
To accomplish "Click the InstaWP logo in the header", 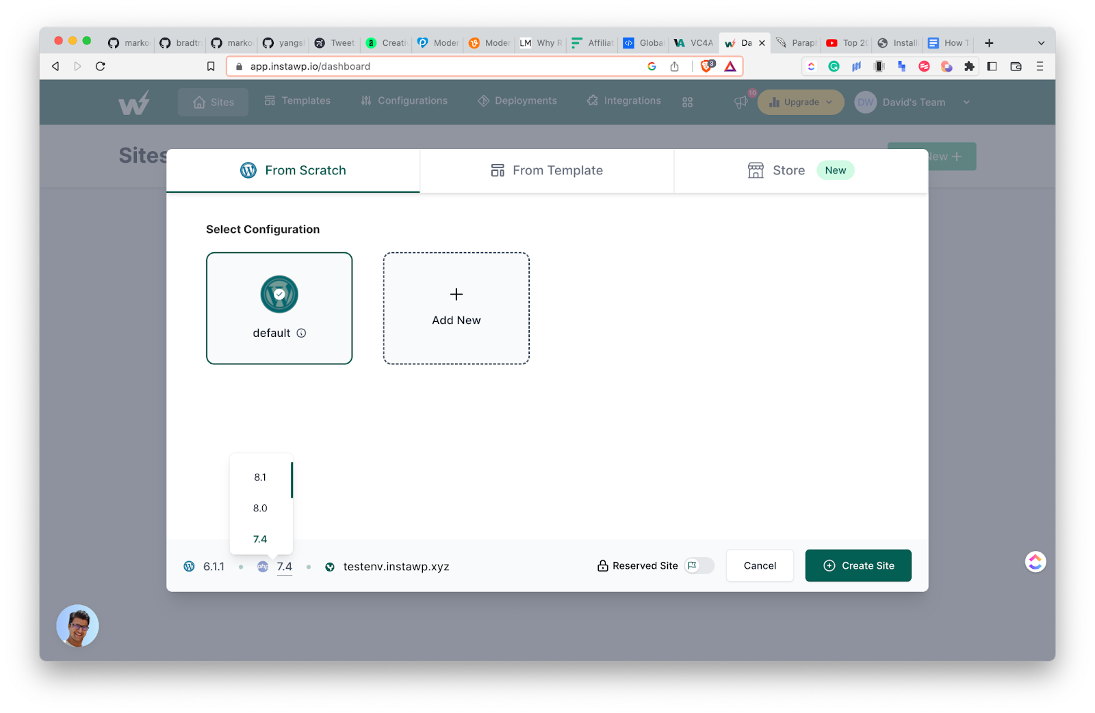I will click(x=134, y=103).
